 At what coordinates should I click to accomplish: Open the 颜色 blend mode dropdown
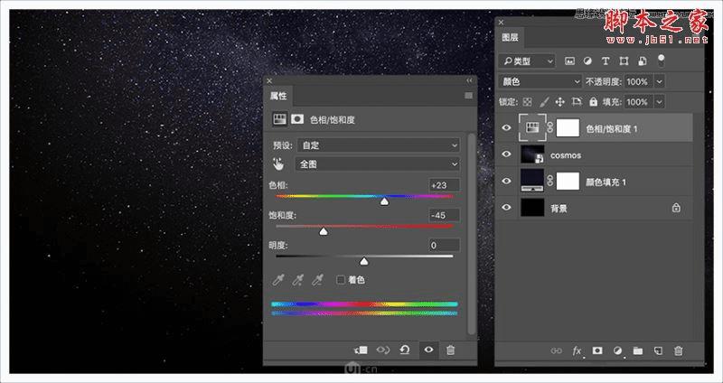(540, 81)
